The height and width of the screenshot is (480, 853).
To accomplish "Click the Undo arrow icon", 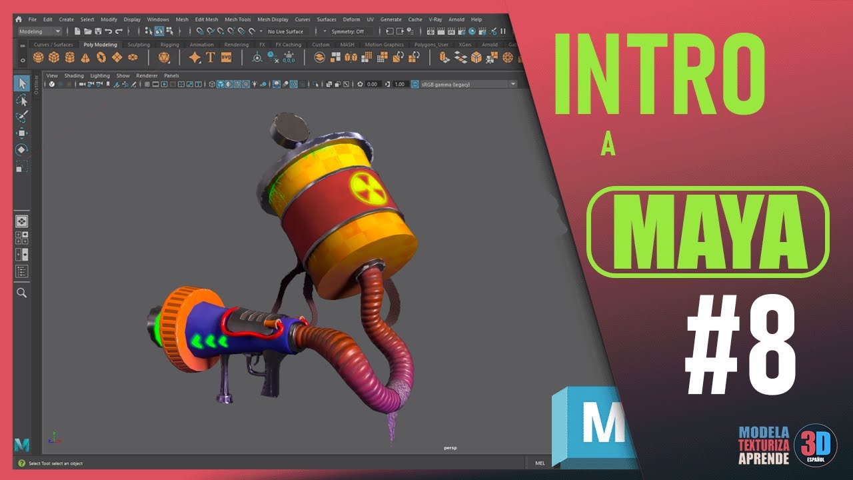I will click(109, 31).
